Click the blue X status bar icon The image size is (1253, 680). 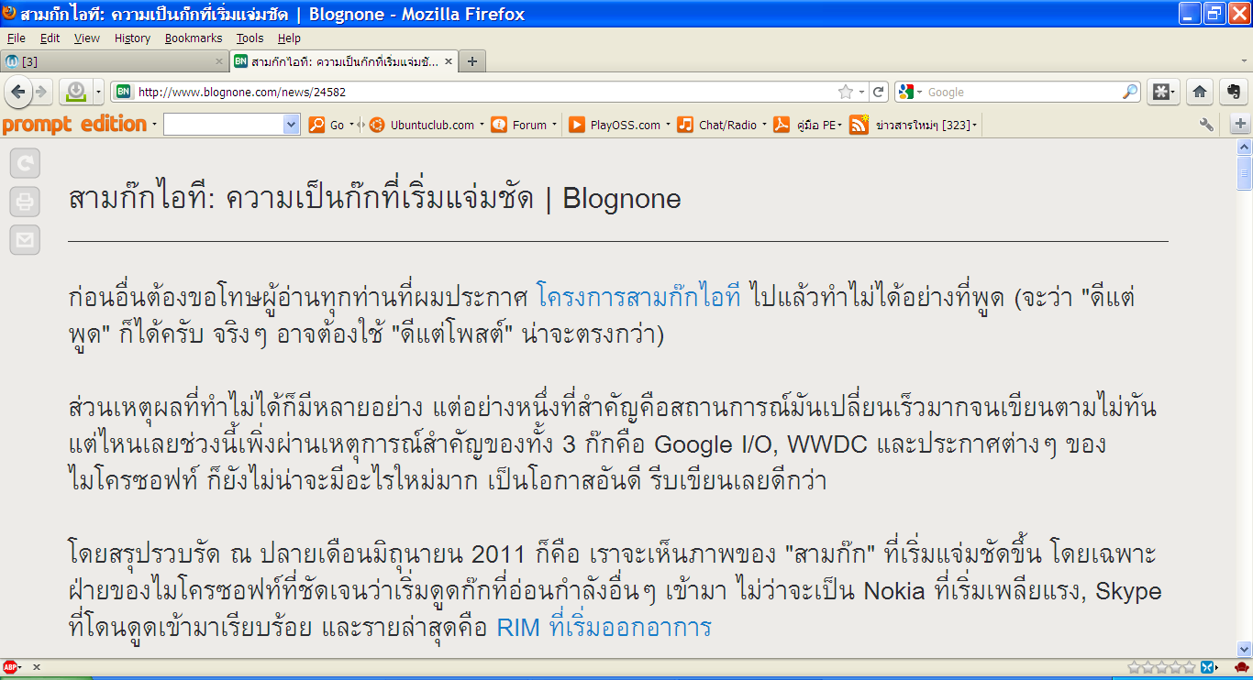click(1207, 667)
